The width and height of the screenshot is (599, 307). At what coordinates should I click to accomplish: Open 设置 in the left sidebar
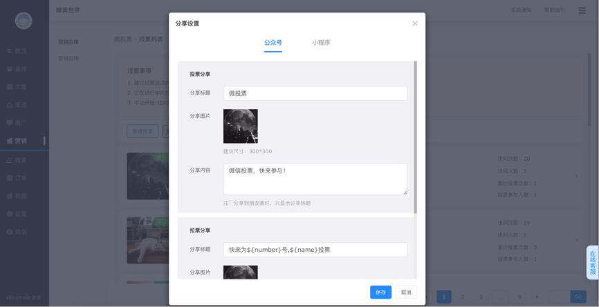pos(21,214)
